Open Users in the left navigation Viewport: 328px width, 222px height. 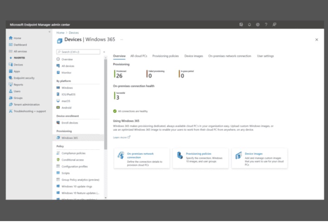(x=15, y=91)
